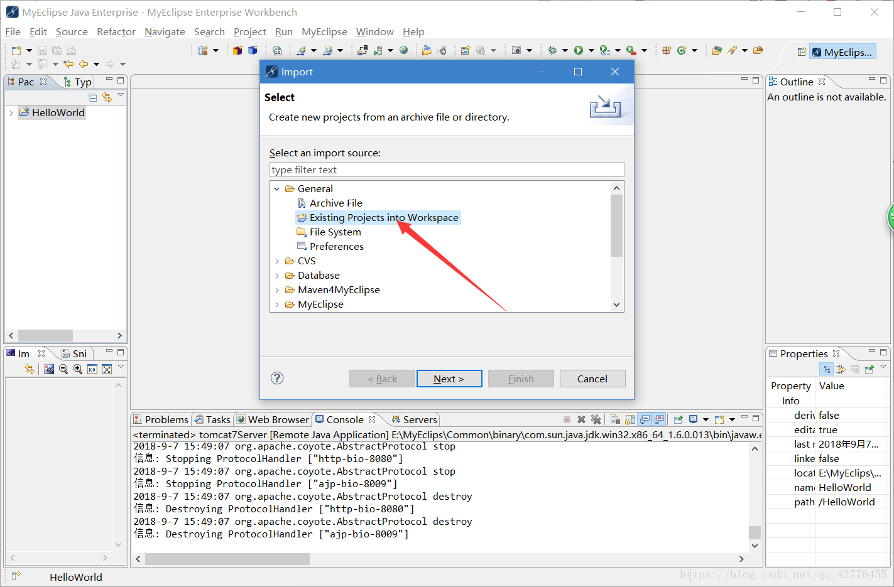
Task: Click the Open Perspective icon
Action: pos(801,52)
